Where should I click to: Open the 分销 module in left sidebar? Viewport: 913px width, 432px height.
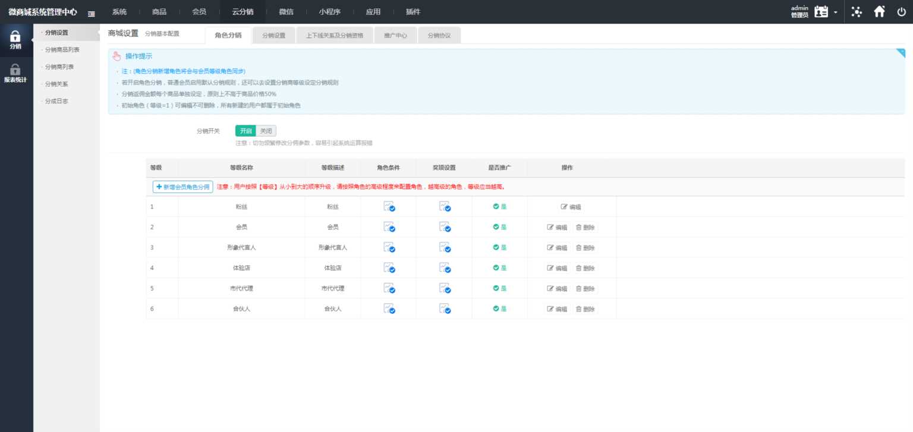[x=15, y=40]
